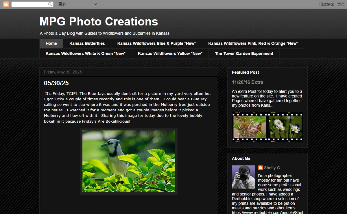Open the Kansas Butterflies page tab
The width and height of the screenshot is (347, 214).
point(87,43)
